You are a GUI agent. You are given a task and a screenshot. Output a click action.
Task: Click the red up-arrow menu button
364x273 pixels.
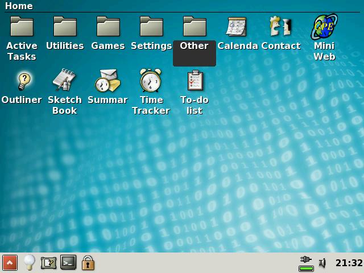10,262
